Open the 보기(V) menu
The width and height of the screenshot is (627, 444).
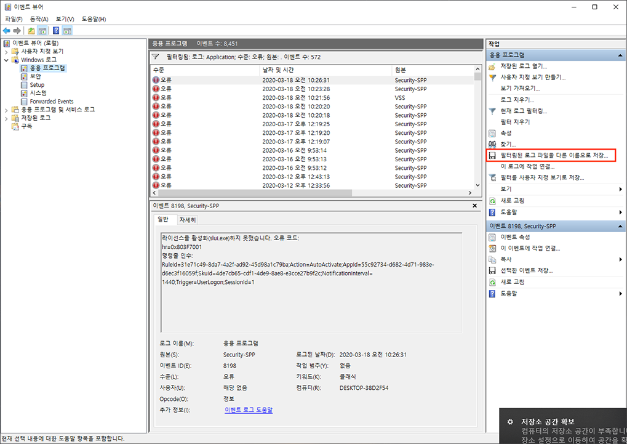(65, 19)
